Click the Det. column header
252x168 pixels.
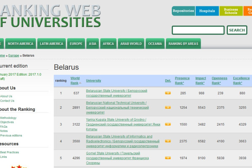pyautogui.click(x=168, y=81)
